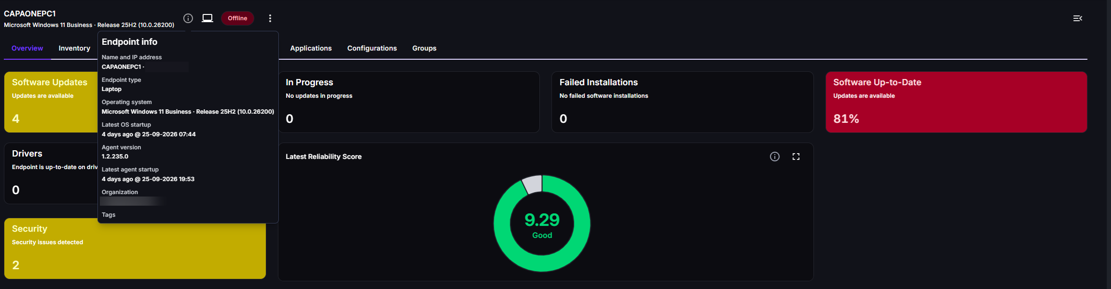Image resolution: width=1111 pixels, height=289 pixels.
Task: Click the 9.29 reliability score value
Action: pyautogui.click(x=542, y=220)
